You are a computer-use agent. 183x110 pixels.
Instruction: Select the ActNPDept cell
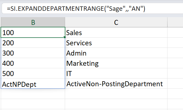point(33,84)
